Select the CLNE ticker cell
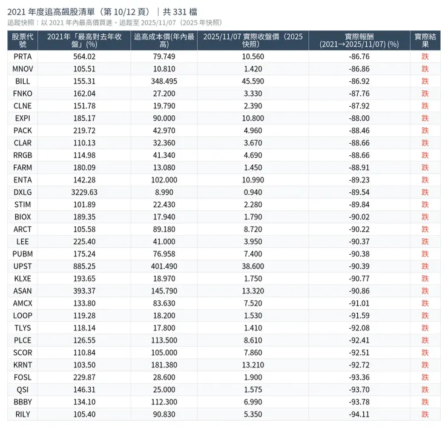The width and height of the screenshot is (448, 428). [x=22, y=106]
